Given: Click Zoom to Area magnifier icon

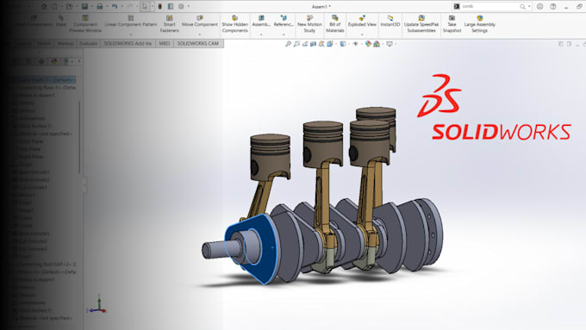Looking at the screenshot, I should click(296, 44).
